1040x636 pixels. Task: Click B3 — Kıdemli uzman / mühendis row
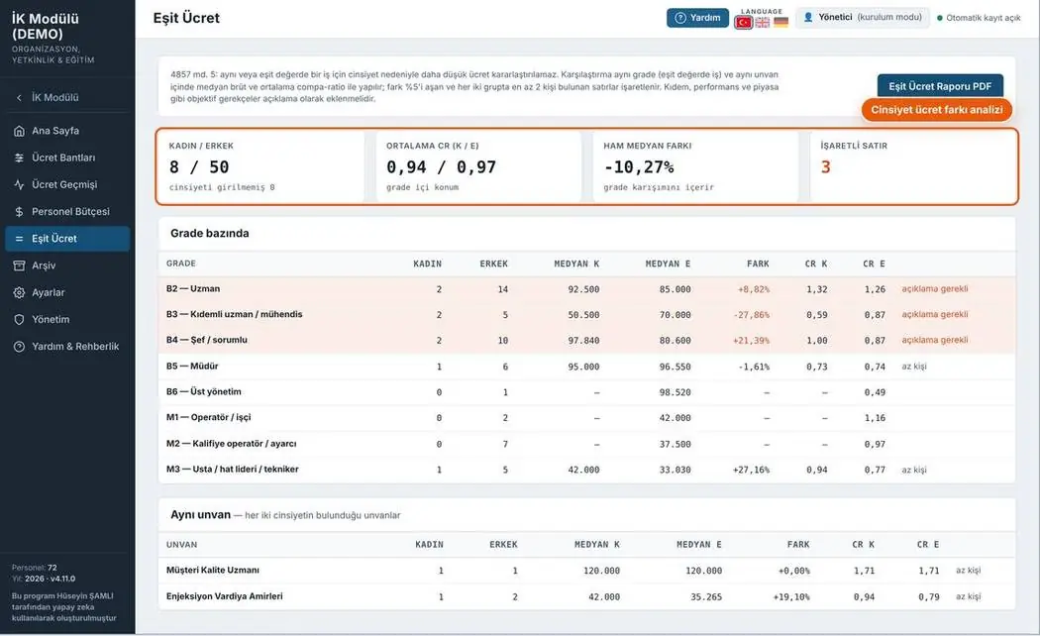click(586, 314)
